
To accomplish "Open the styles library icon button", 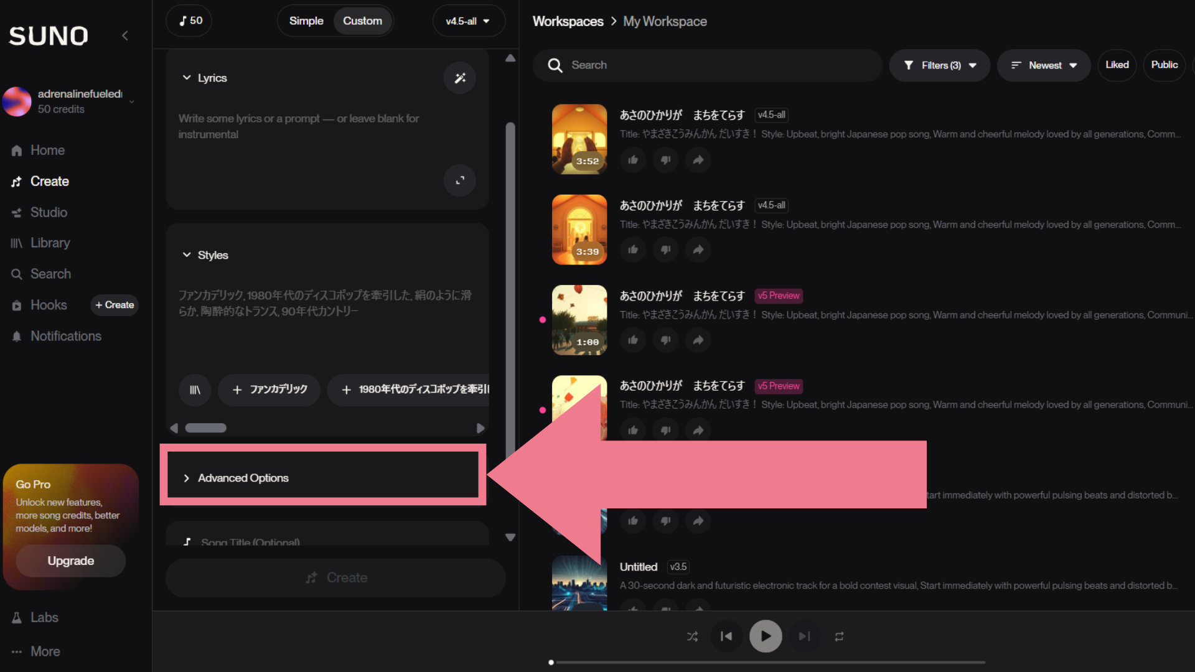I will click(x=195, y=390).
